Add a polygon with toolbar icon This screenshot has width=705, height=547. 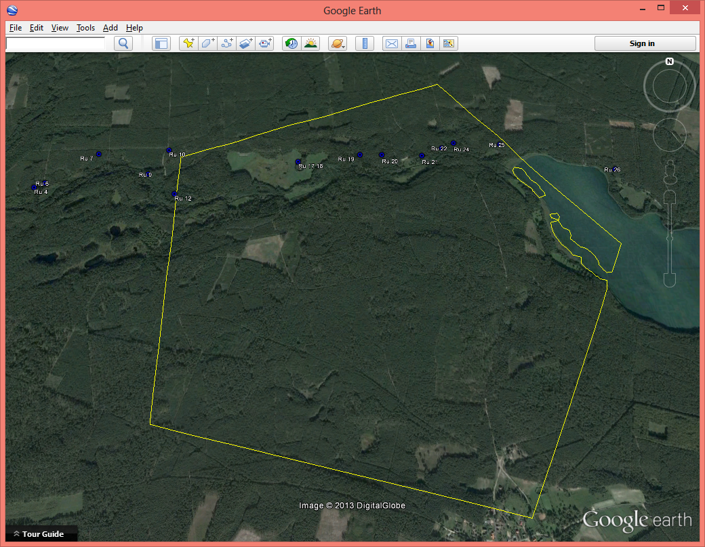207,43
